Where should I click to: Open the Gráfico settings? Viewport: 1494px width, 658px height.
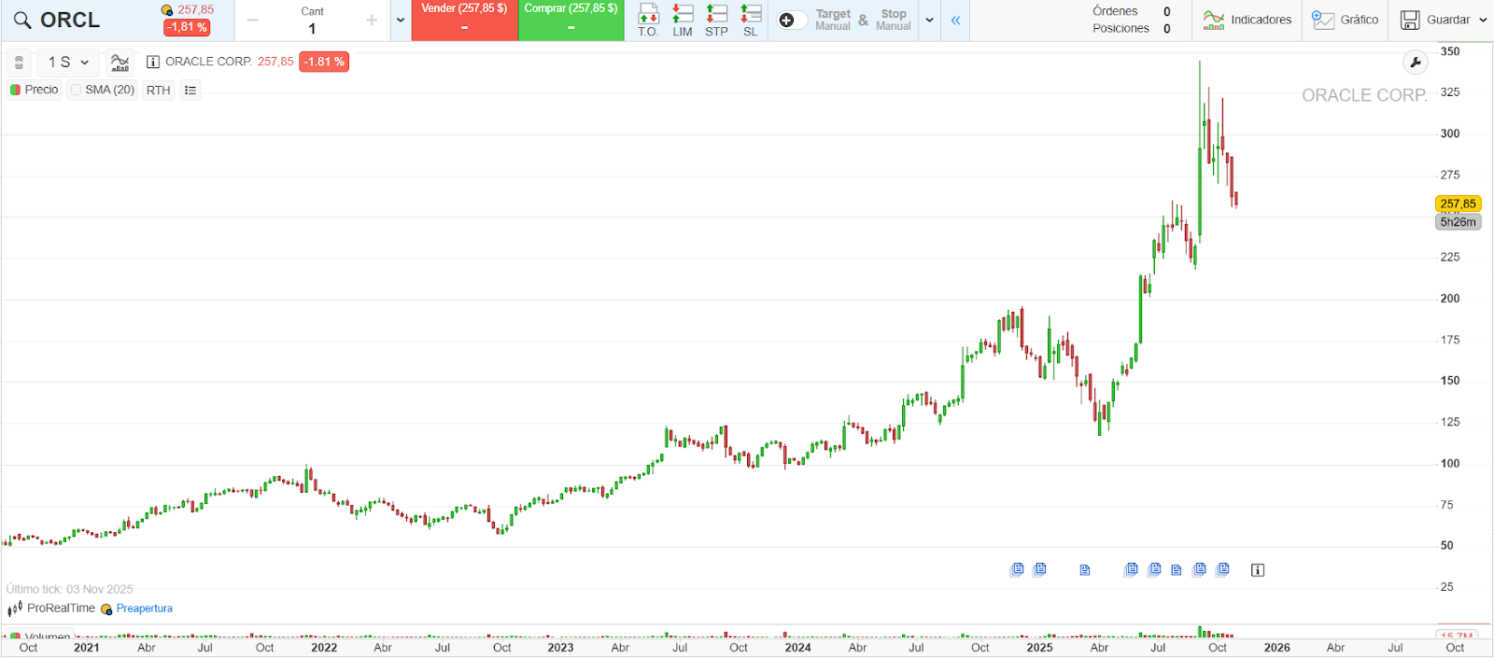(1346, 20)
